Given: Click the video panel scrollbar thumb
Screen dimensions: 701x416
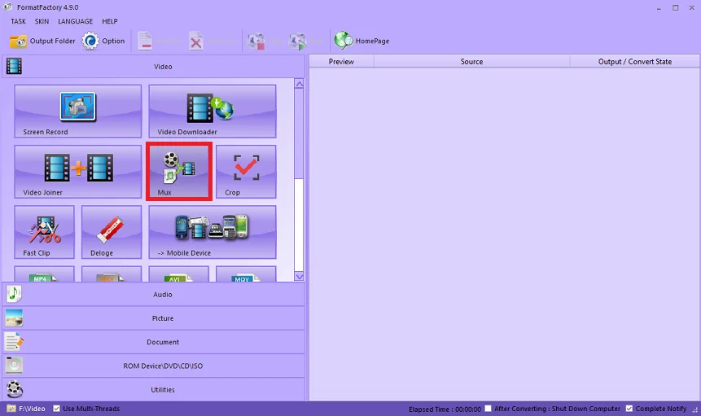Looking at the screenshot, I should pos(299,134).
